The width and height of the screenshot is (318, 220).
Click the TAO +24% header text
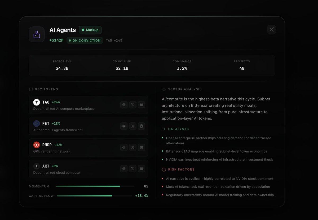(x=114, y=40)
